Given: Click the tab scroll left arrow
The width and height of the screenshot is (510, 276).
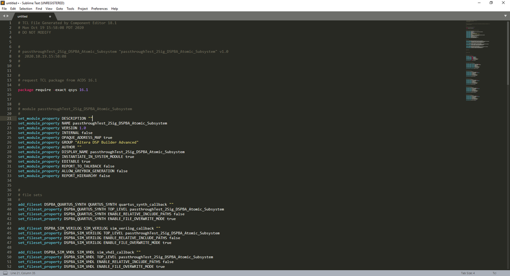Looking at the screenshot, I should pos(4,16).
